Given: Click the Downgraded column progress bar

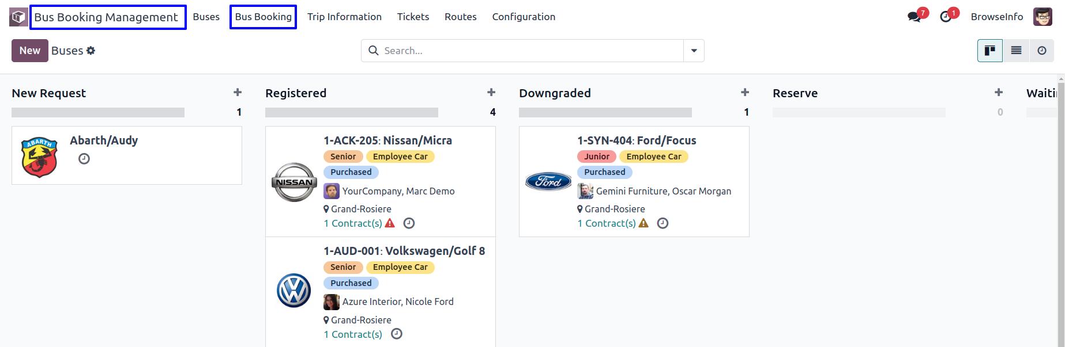Looking at the screenshot, I should (x=605, y=112).
